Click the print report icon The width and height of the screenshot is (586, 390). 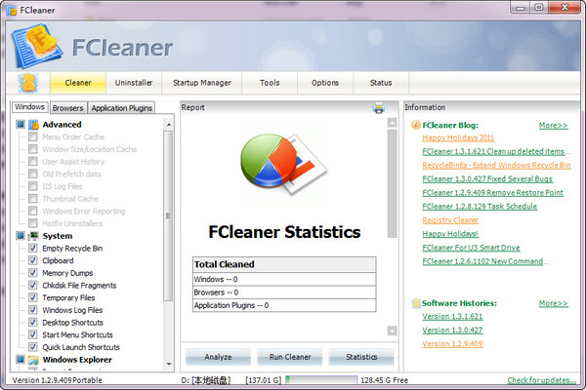(x=379, y=108)
